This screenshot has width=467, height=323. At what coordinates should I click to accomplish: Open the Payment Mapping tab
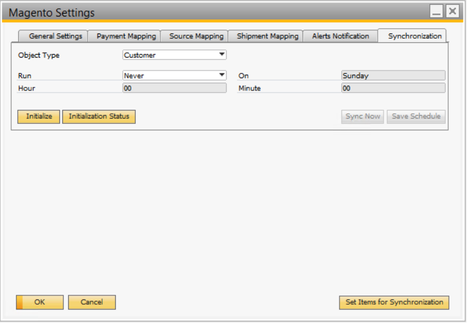tap(126, 36)
